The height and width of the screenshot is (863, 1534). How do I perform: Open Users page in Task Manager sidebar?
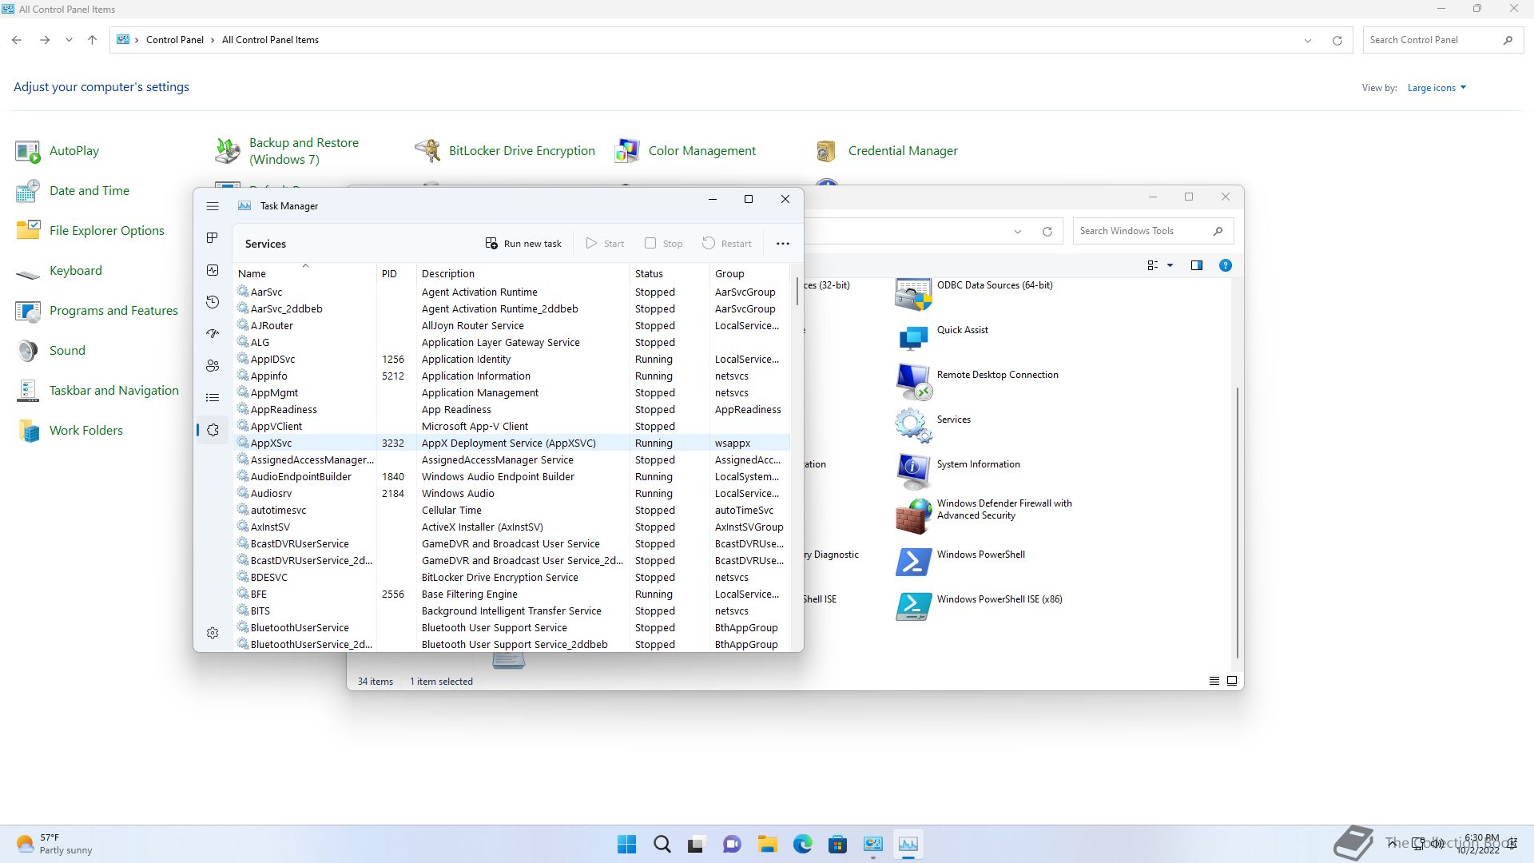213,366
